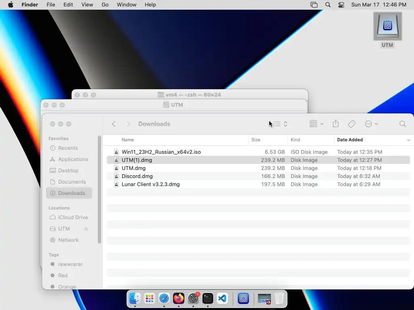
Task: Eject the UTM volume in the sidebar
Action: tap(86, 229)
